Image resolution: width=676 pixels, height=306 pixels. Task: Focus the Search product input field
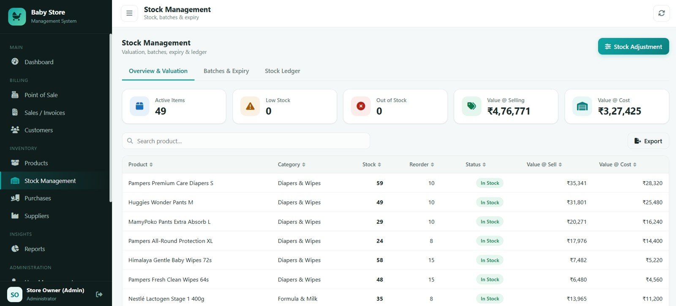point(246,141)
